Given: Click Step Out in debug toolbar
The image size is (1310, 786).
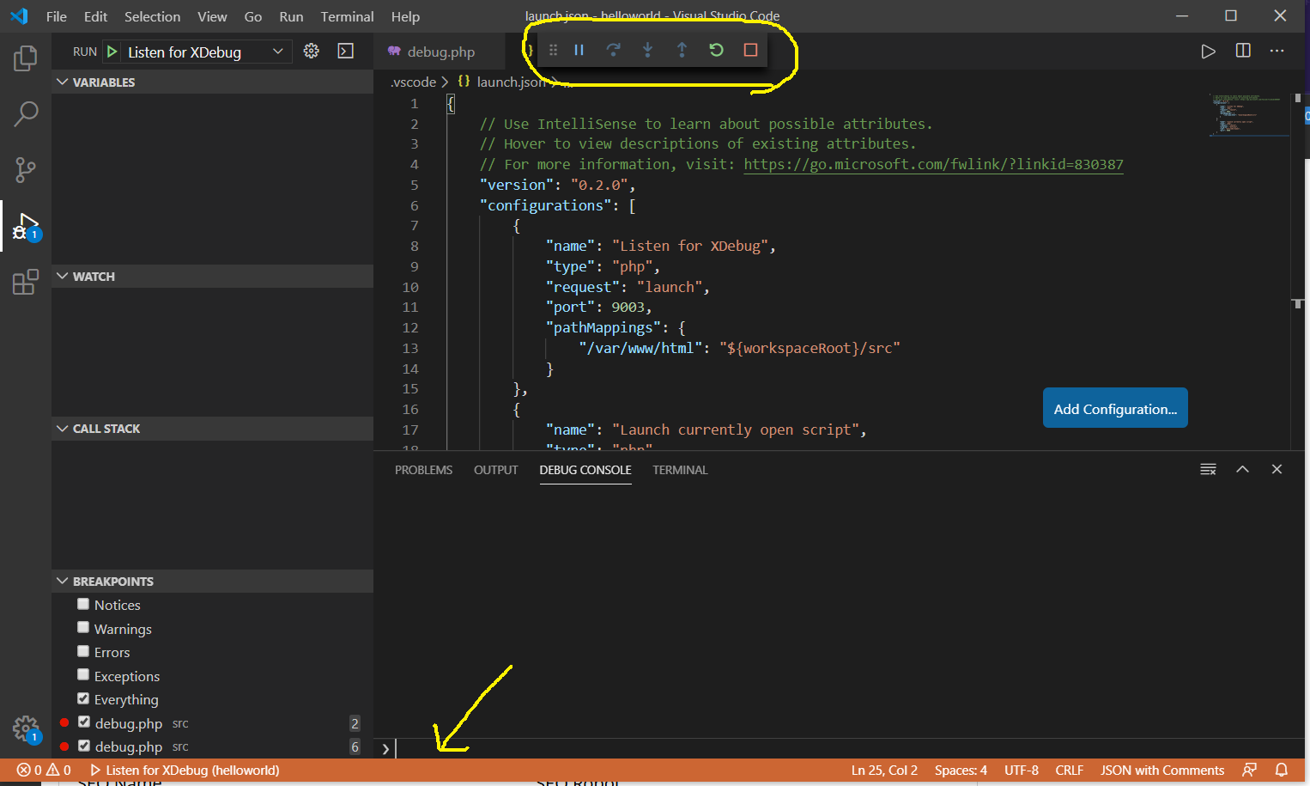Looking at the screenshot, I should click(x=682, y=50).
